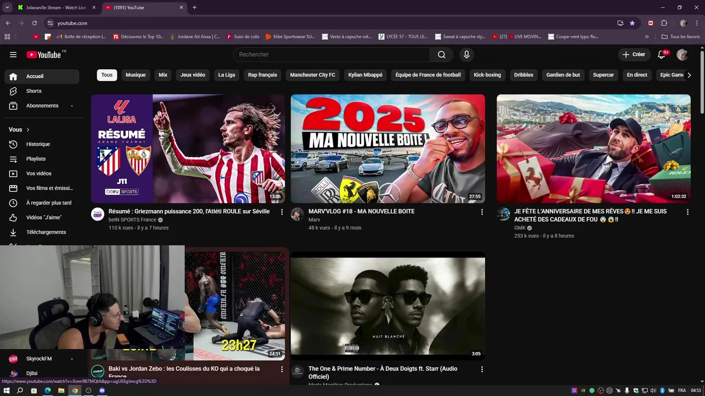The height and width of the screenshot is (396, 705).
Task: Click the Créer button
Action: [633, 54]
